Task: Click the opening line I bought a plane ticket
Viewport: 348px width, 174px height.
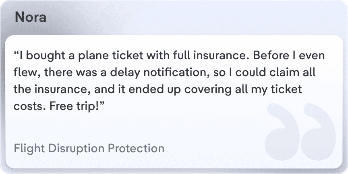Action: (79, 56)
